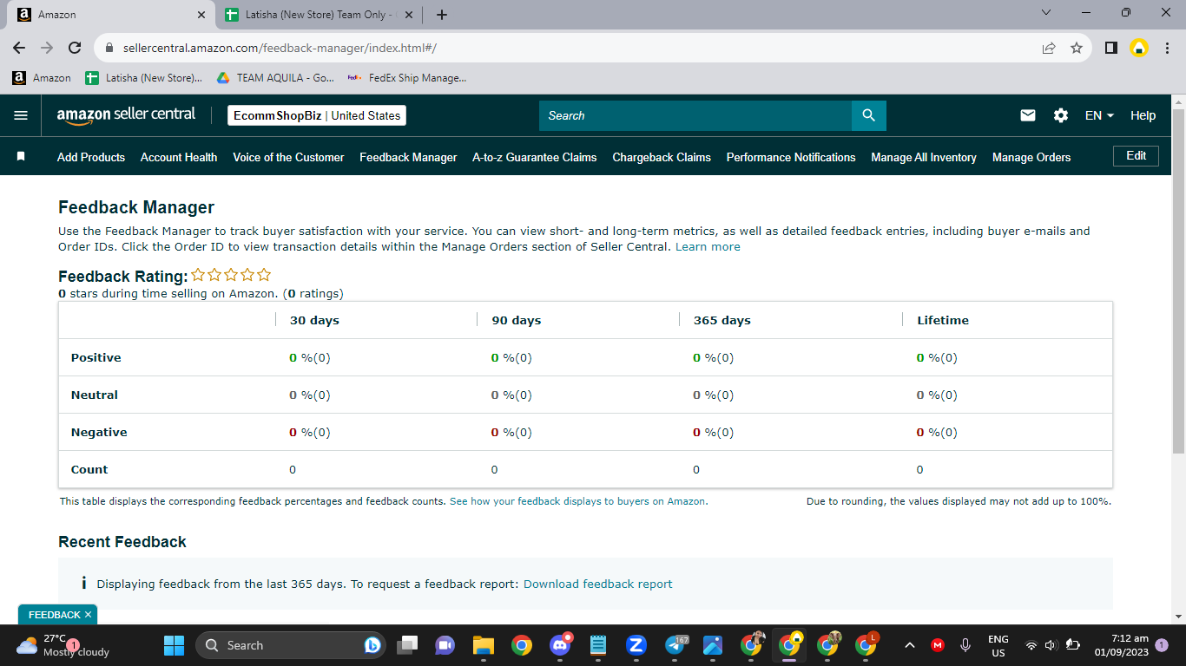Click the bookmark flag icon in nav bar

tap(21, 157)
